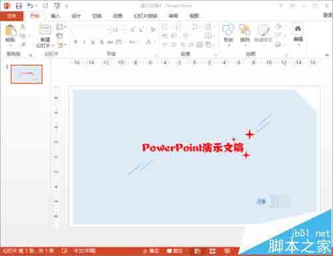Switch to the View (视图) tab
Image resolution: width=333 pixels, height=256 pixels.
(x=194, y=16)
